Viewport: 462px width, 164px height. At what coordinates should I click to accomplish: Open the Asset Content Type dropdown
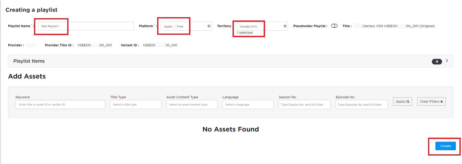[192, 104]
